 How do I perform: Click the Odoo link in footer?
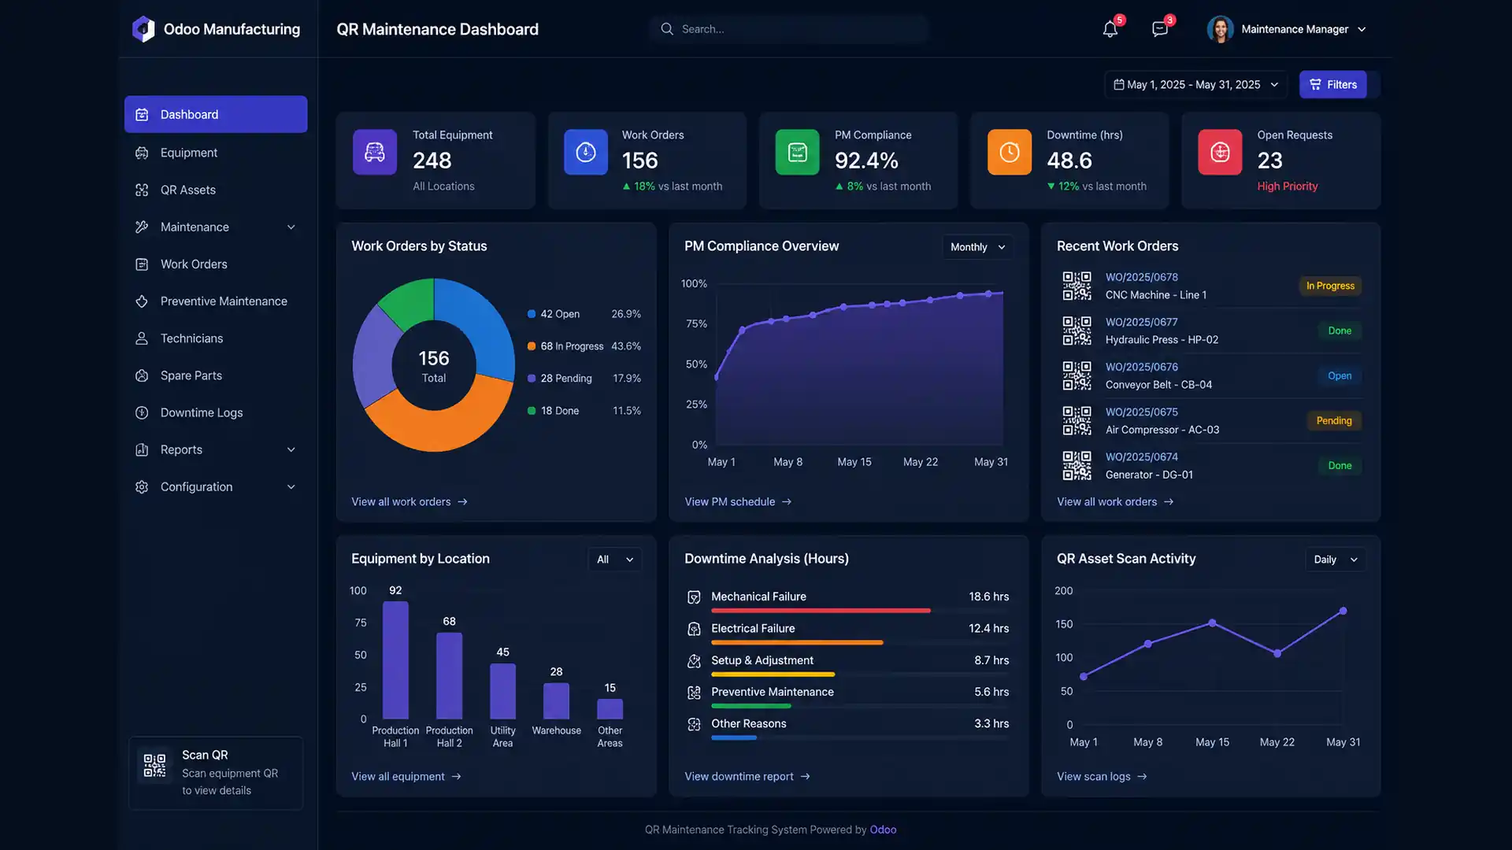883,830
